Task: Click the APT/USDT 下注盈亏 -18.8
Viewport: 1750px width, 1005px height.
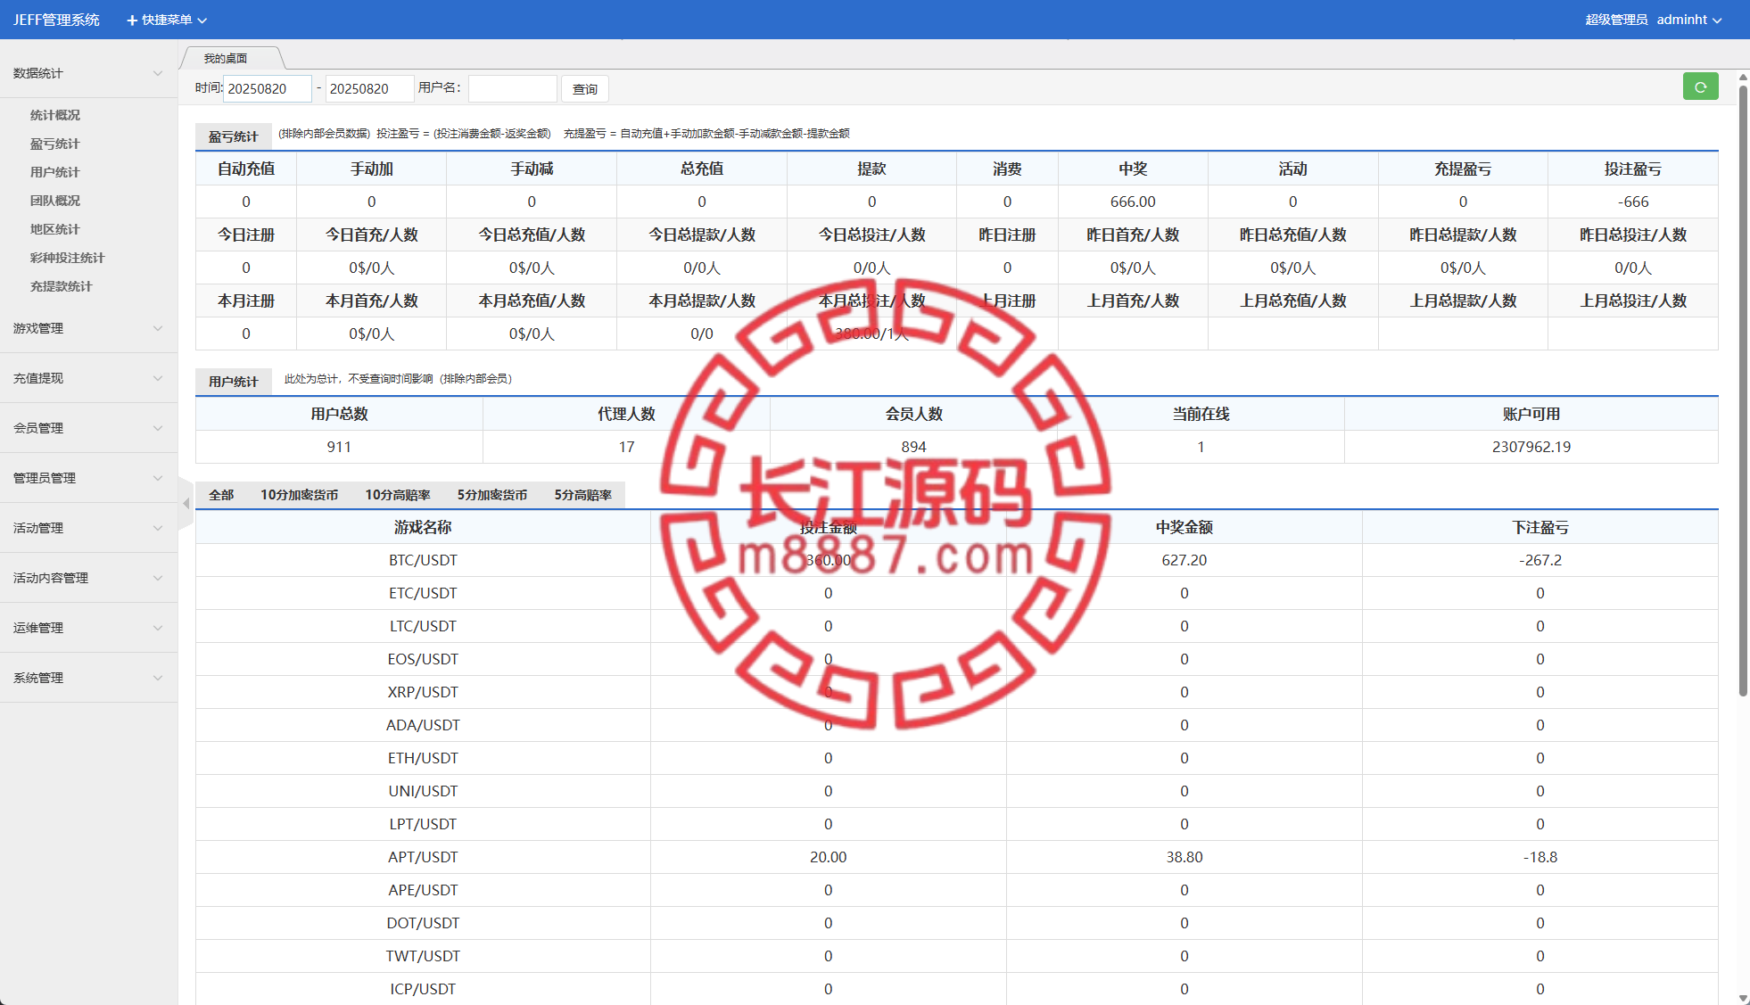Action: (x=1540, y=857)
